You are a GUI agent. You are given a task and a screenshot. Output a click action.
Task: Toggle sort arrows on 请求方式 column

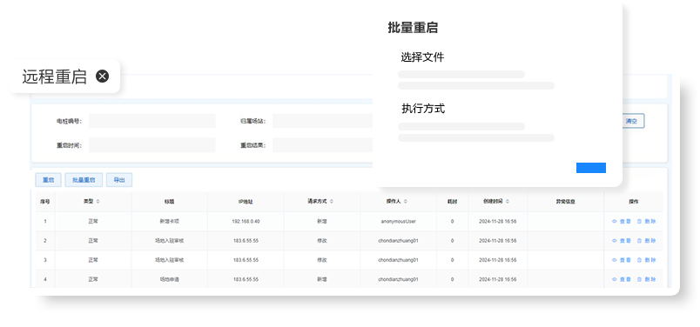(331, 202)
